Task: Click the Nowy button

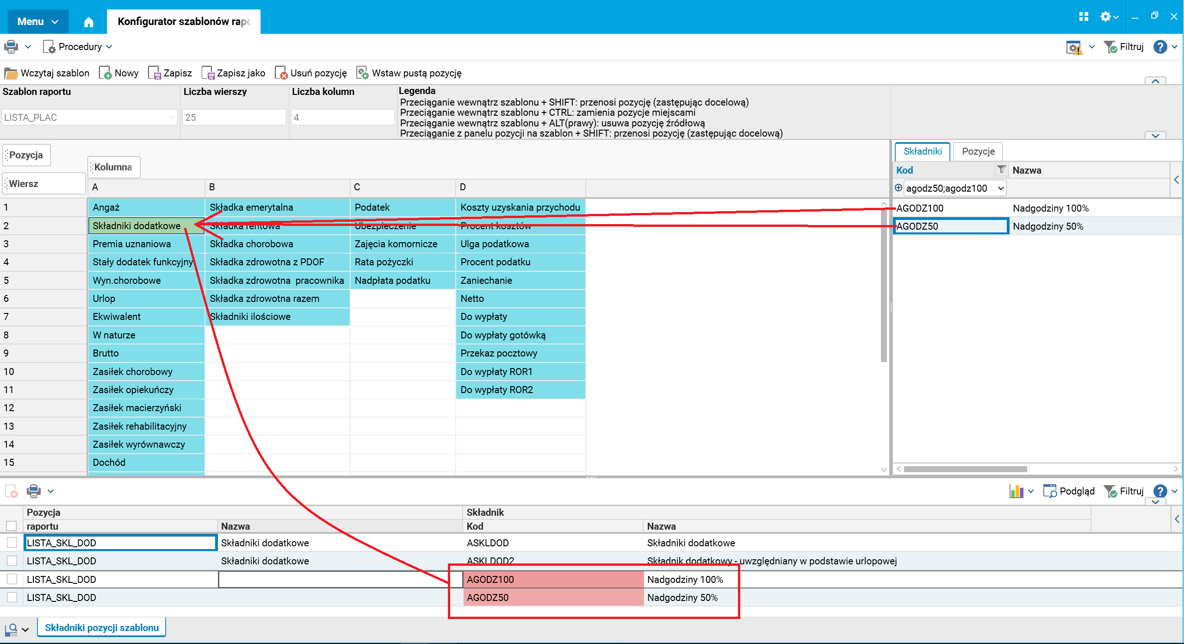Action: click(119, 73)
